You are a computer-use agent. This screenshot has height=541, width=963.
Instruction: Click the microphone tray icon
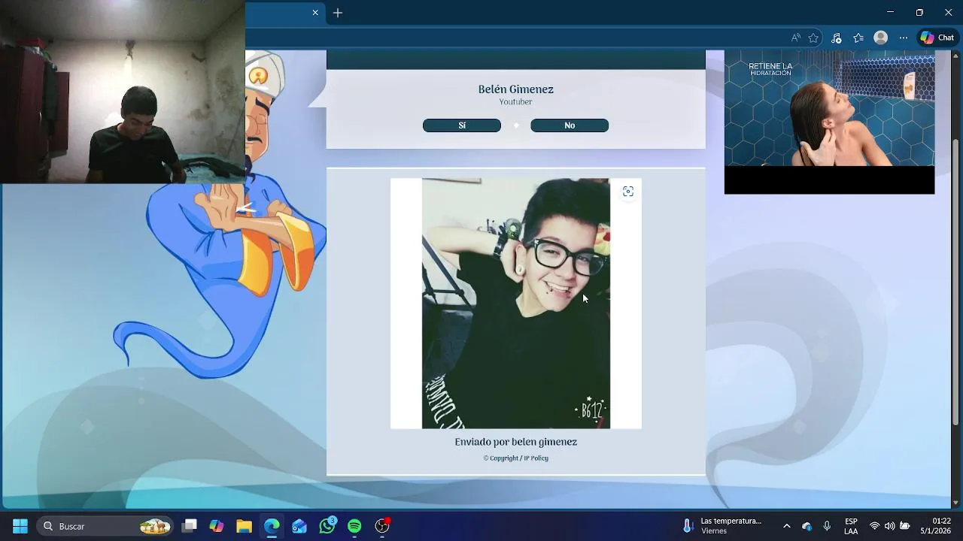pos(827,526)
